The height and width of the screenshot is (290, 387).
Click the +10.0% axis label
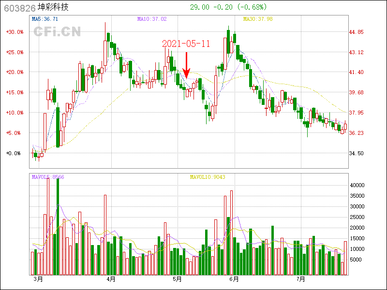[15, 113]
